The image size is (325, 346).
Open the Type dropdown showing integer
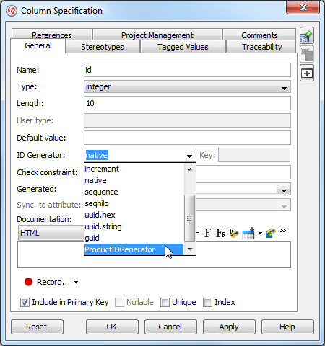pos(187,86)
